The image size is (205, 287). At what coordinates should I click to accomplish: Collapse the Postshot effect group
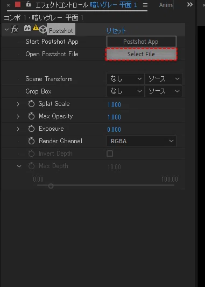(x=6, y=30)
